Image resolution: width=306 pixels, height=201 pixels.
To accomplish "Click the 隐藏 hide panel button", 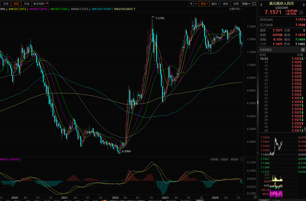I will click(246, 4).
